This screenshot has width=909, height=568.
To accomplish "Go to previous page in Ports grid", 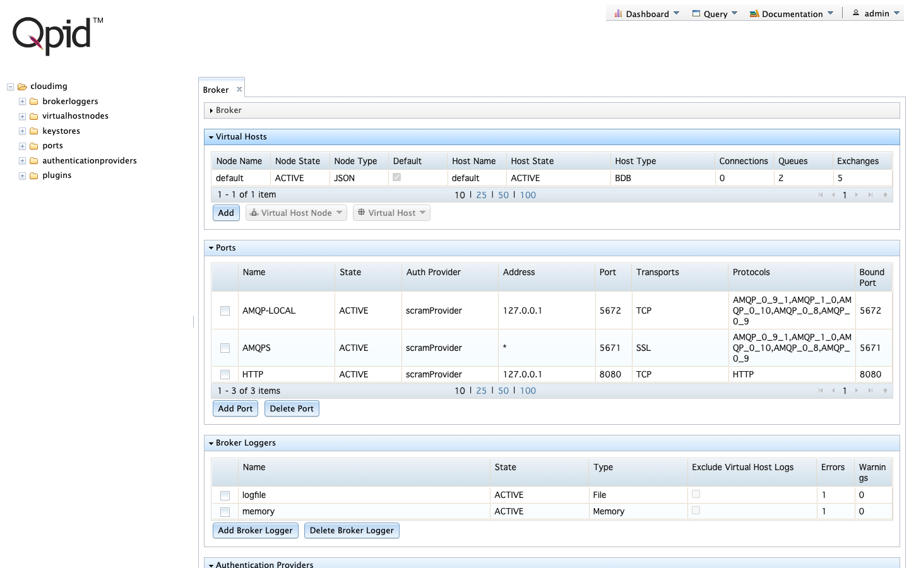I will point(833,391).
